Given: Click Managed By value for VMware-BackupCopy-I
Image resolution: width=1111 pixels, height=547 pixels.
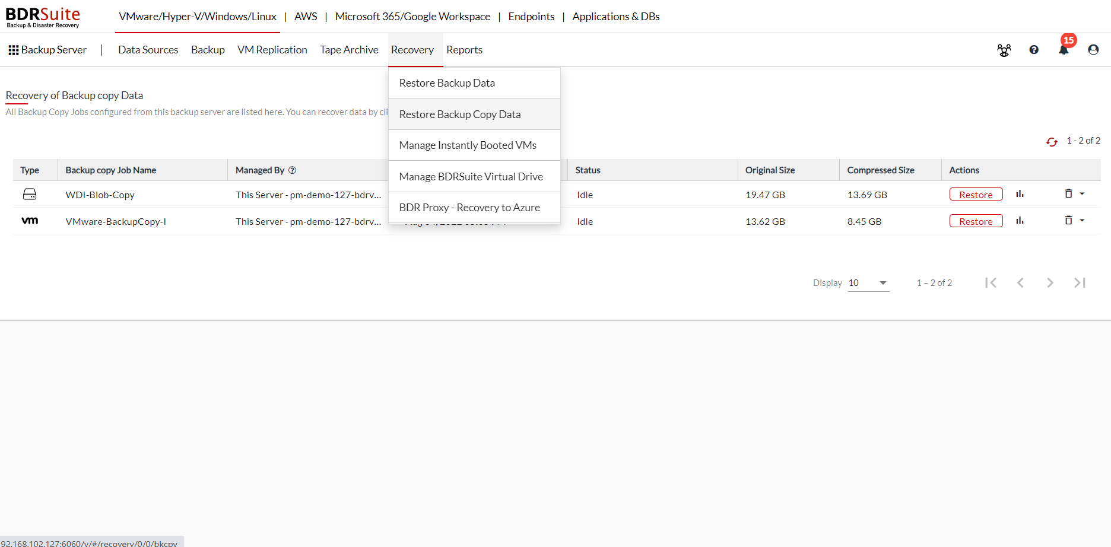Looking at the screenshot, I should pyautogui.click(x=308, y=221).
